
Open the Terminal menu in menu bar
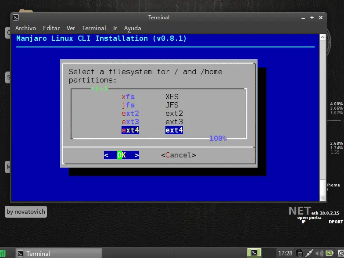coord(94,28)
